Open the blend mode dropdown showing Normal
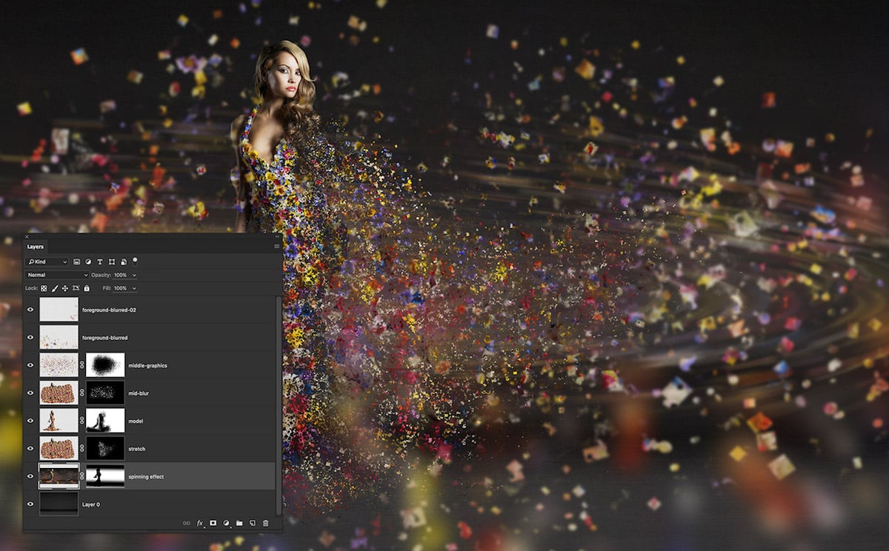889x551 pixels. coord(56,275)
